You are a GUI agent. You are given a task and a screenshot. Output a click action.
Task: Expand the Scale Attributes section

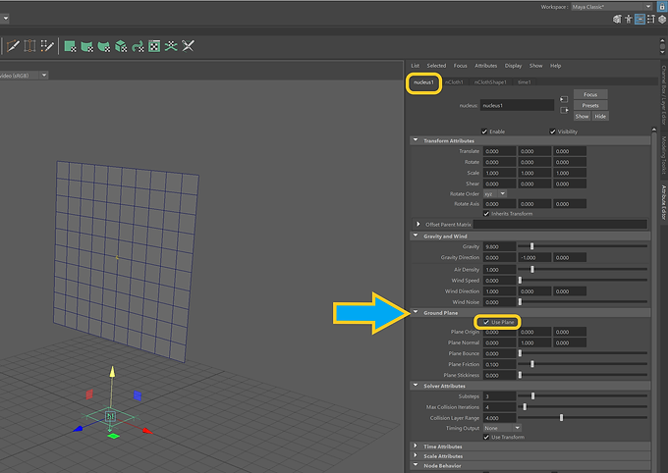point(416,455)
